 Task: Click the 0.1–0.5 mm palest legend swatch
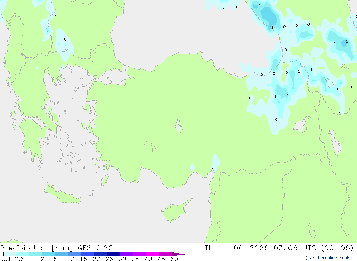click(10, 254)
